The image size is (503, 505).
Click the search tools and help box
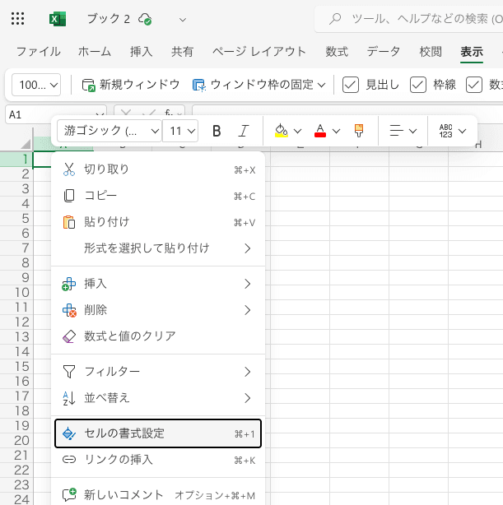[x=409, y=19]
